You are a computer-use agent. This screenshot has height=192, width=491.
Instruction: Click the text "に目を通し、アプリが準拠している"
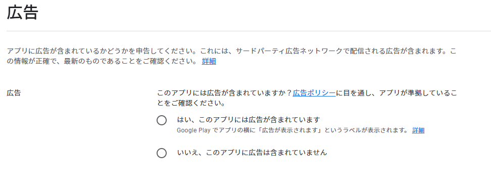tap(393, 93)
